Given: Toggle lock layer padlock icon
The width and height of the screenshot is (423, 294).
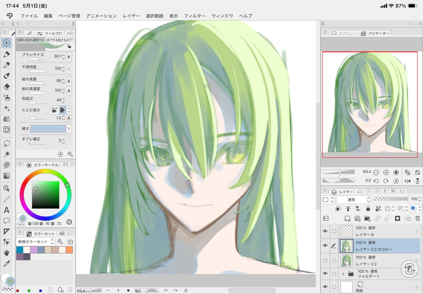Looking at the screenshot, I should 368,209.
